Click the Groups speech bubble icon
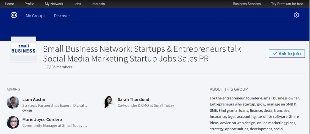 (x=14, y=15)
